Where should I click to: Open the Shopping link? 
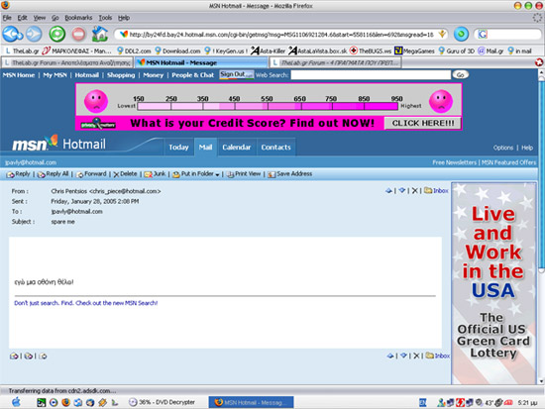tap(121, 75)
